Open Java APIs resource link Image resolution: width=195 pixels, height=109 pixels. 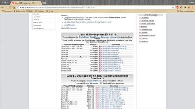pos(145,18)
